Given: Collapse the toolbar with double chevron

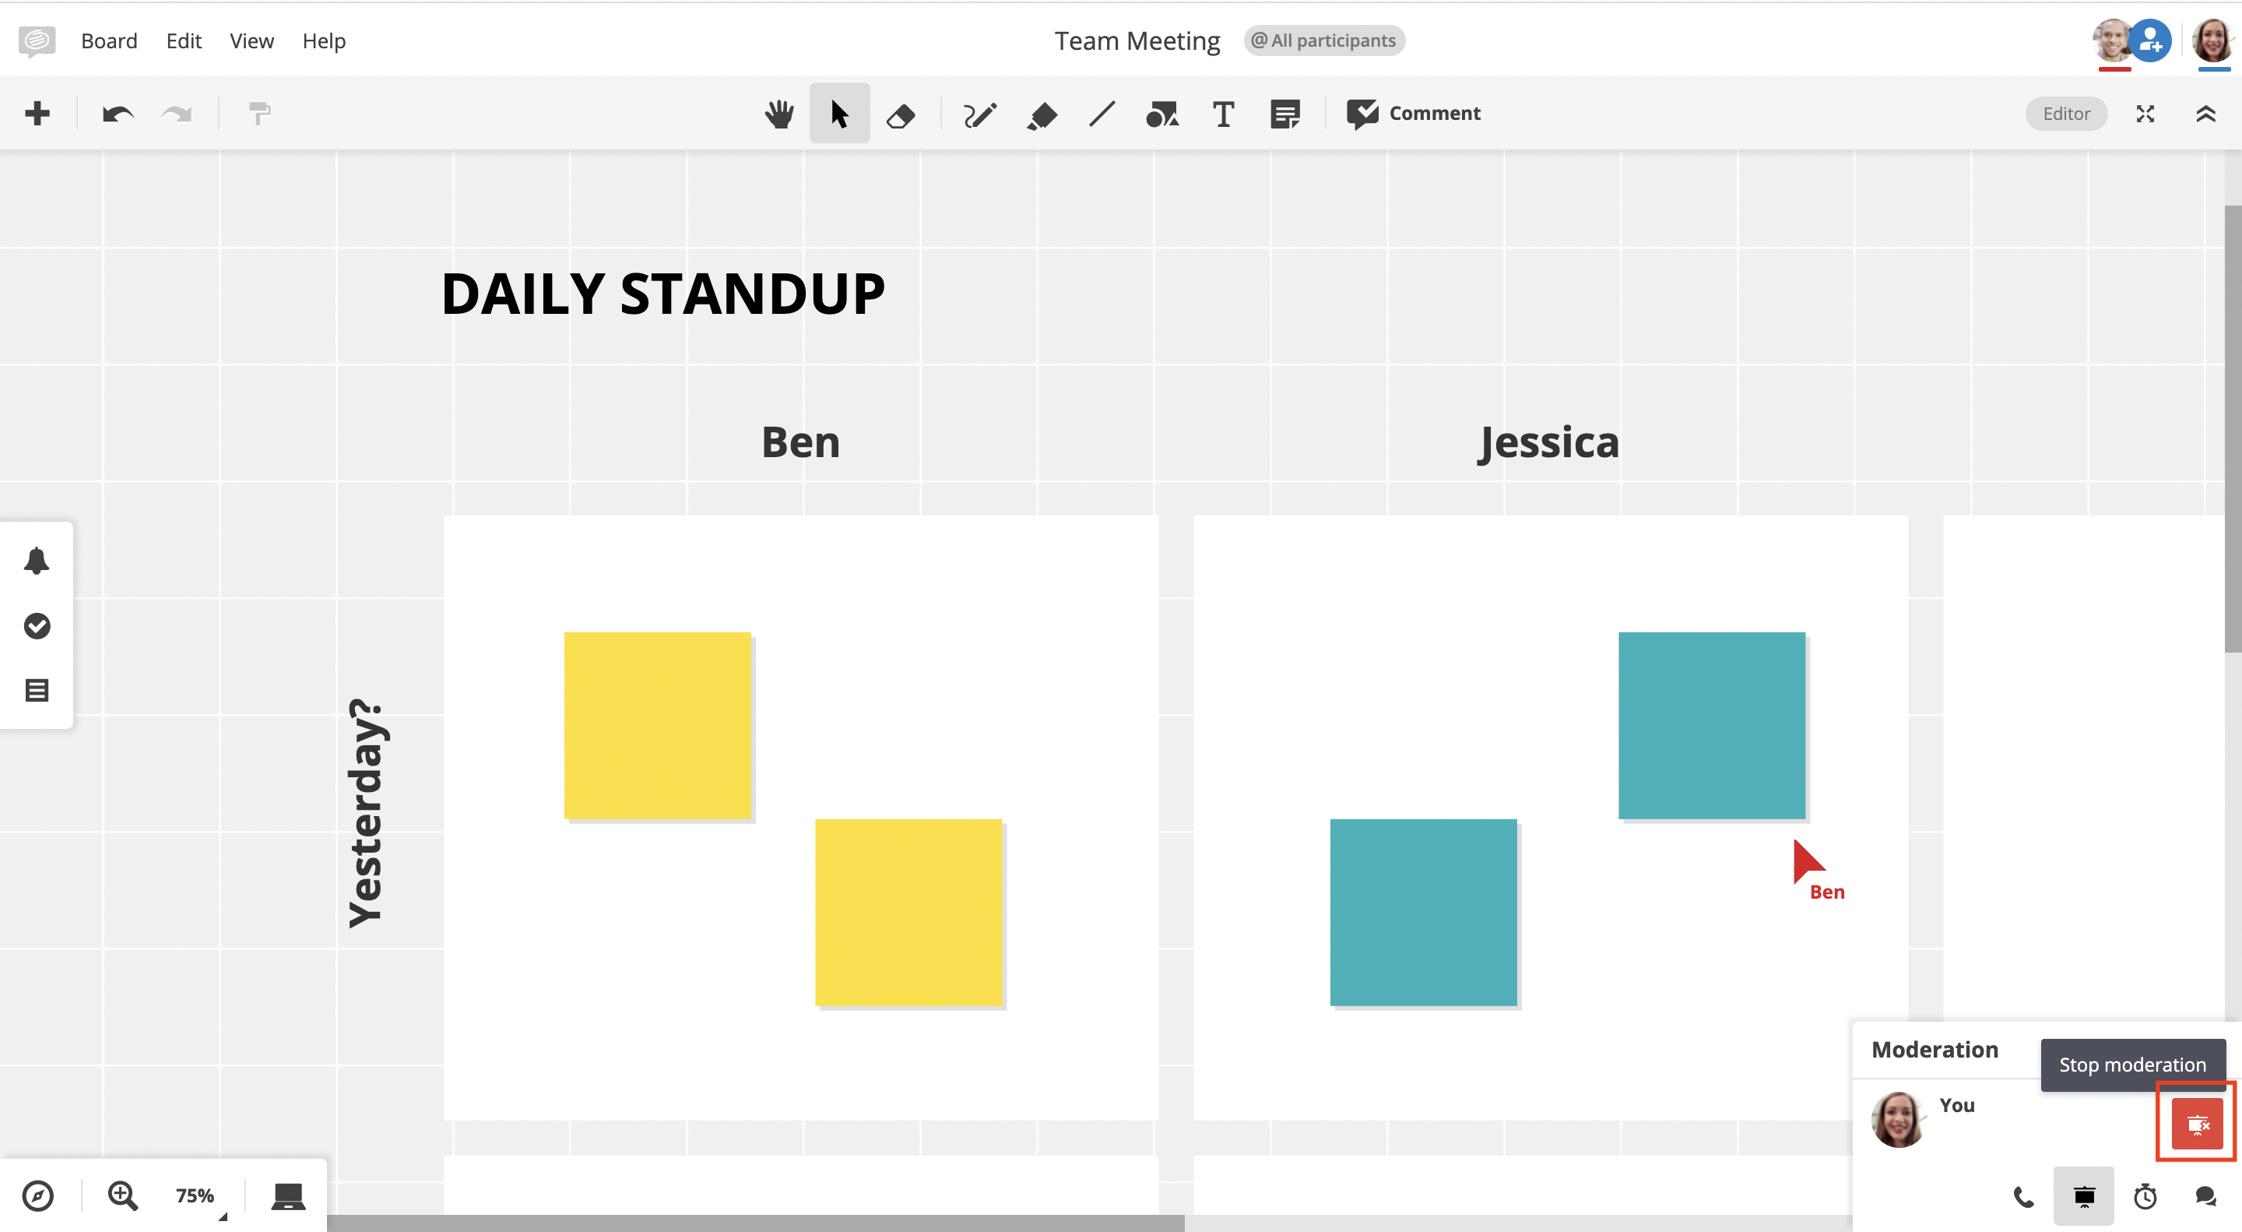Looking at the screenshot, I should (x=2205, y=114).
